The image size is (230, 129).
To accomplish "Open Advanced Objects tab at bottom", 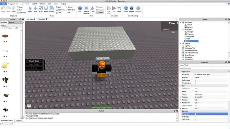I will pyautogui.click(x=7, y=120).
